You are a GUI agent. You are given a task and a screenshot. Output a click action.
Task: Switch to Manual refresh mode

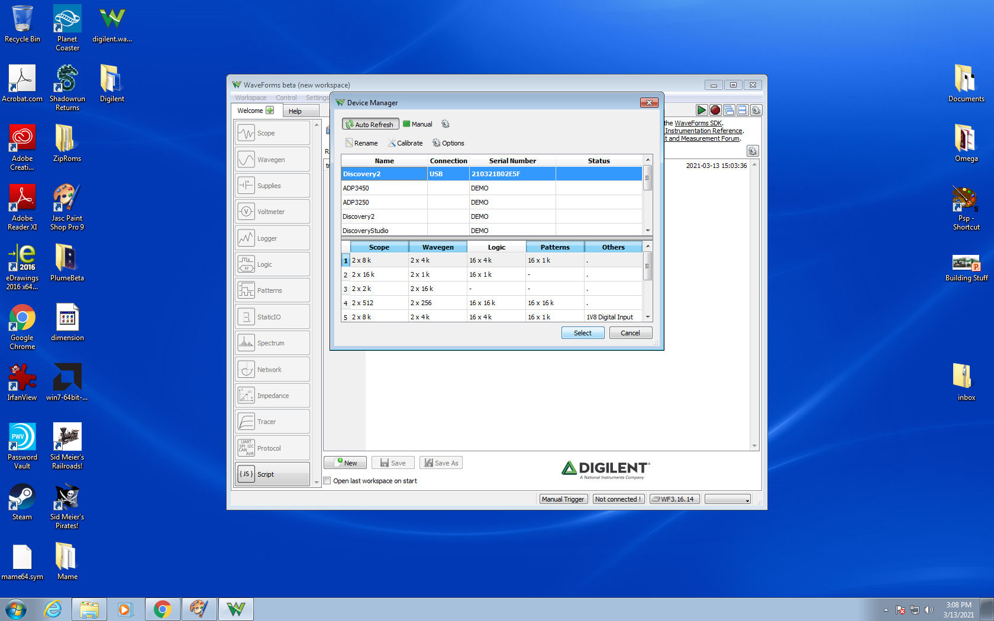pyautogui.click(x=418, y=124)
